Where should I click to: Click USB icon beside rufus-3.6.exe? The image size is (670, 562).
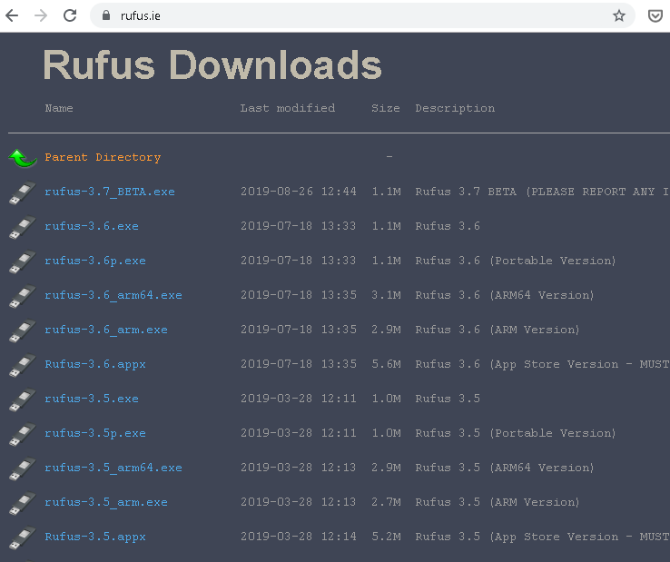[22, 227]
